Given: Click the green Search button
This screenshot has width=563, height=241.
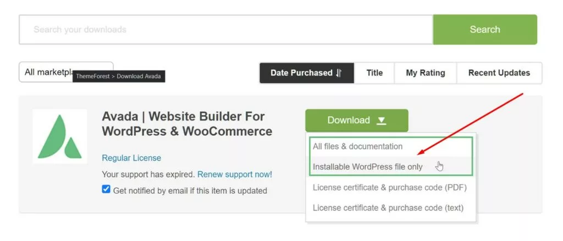Looking at the screenshot, I should click(x=485, y=30).
